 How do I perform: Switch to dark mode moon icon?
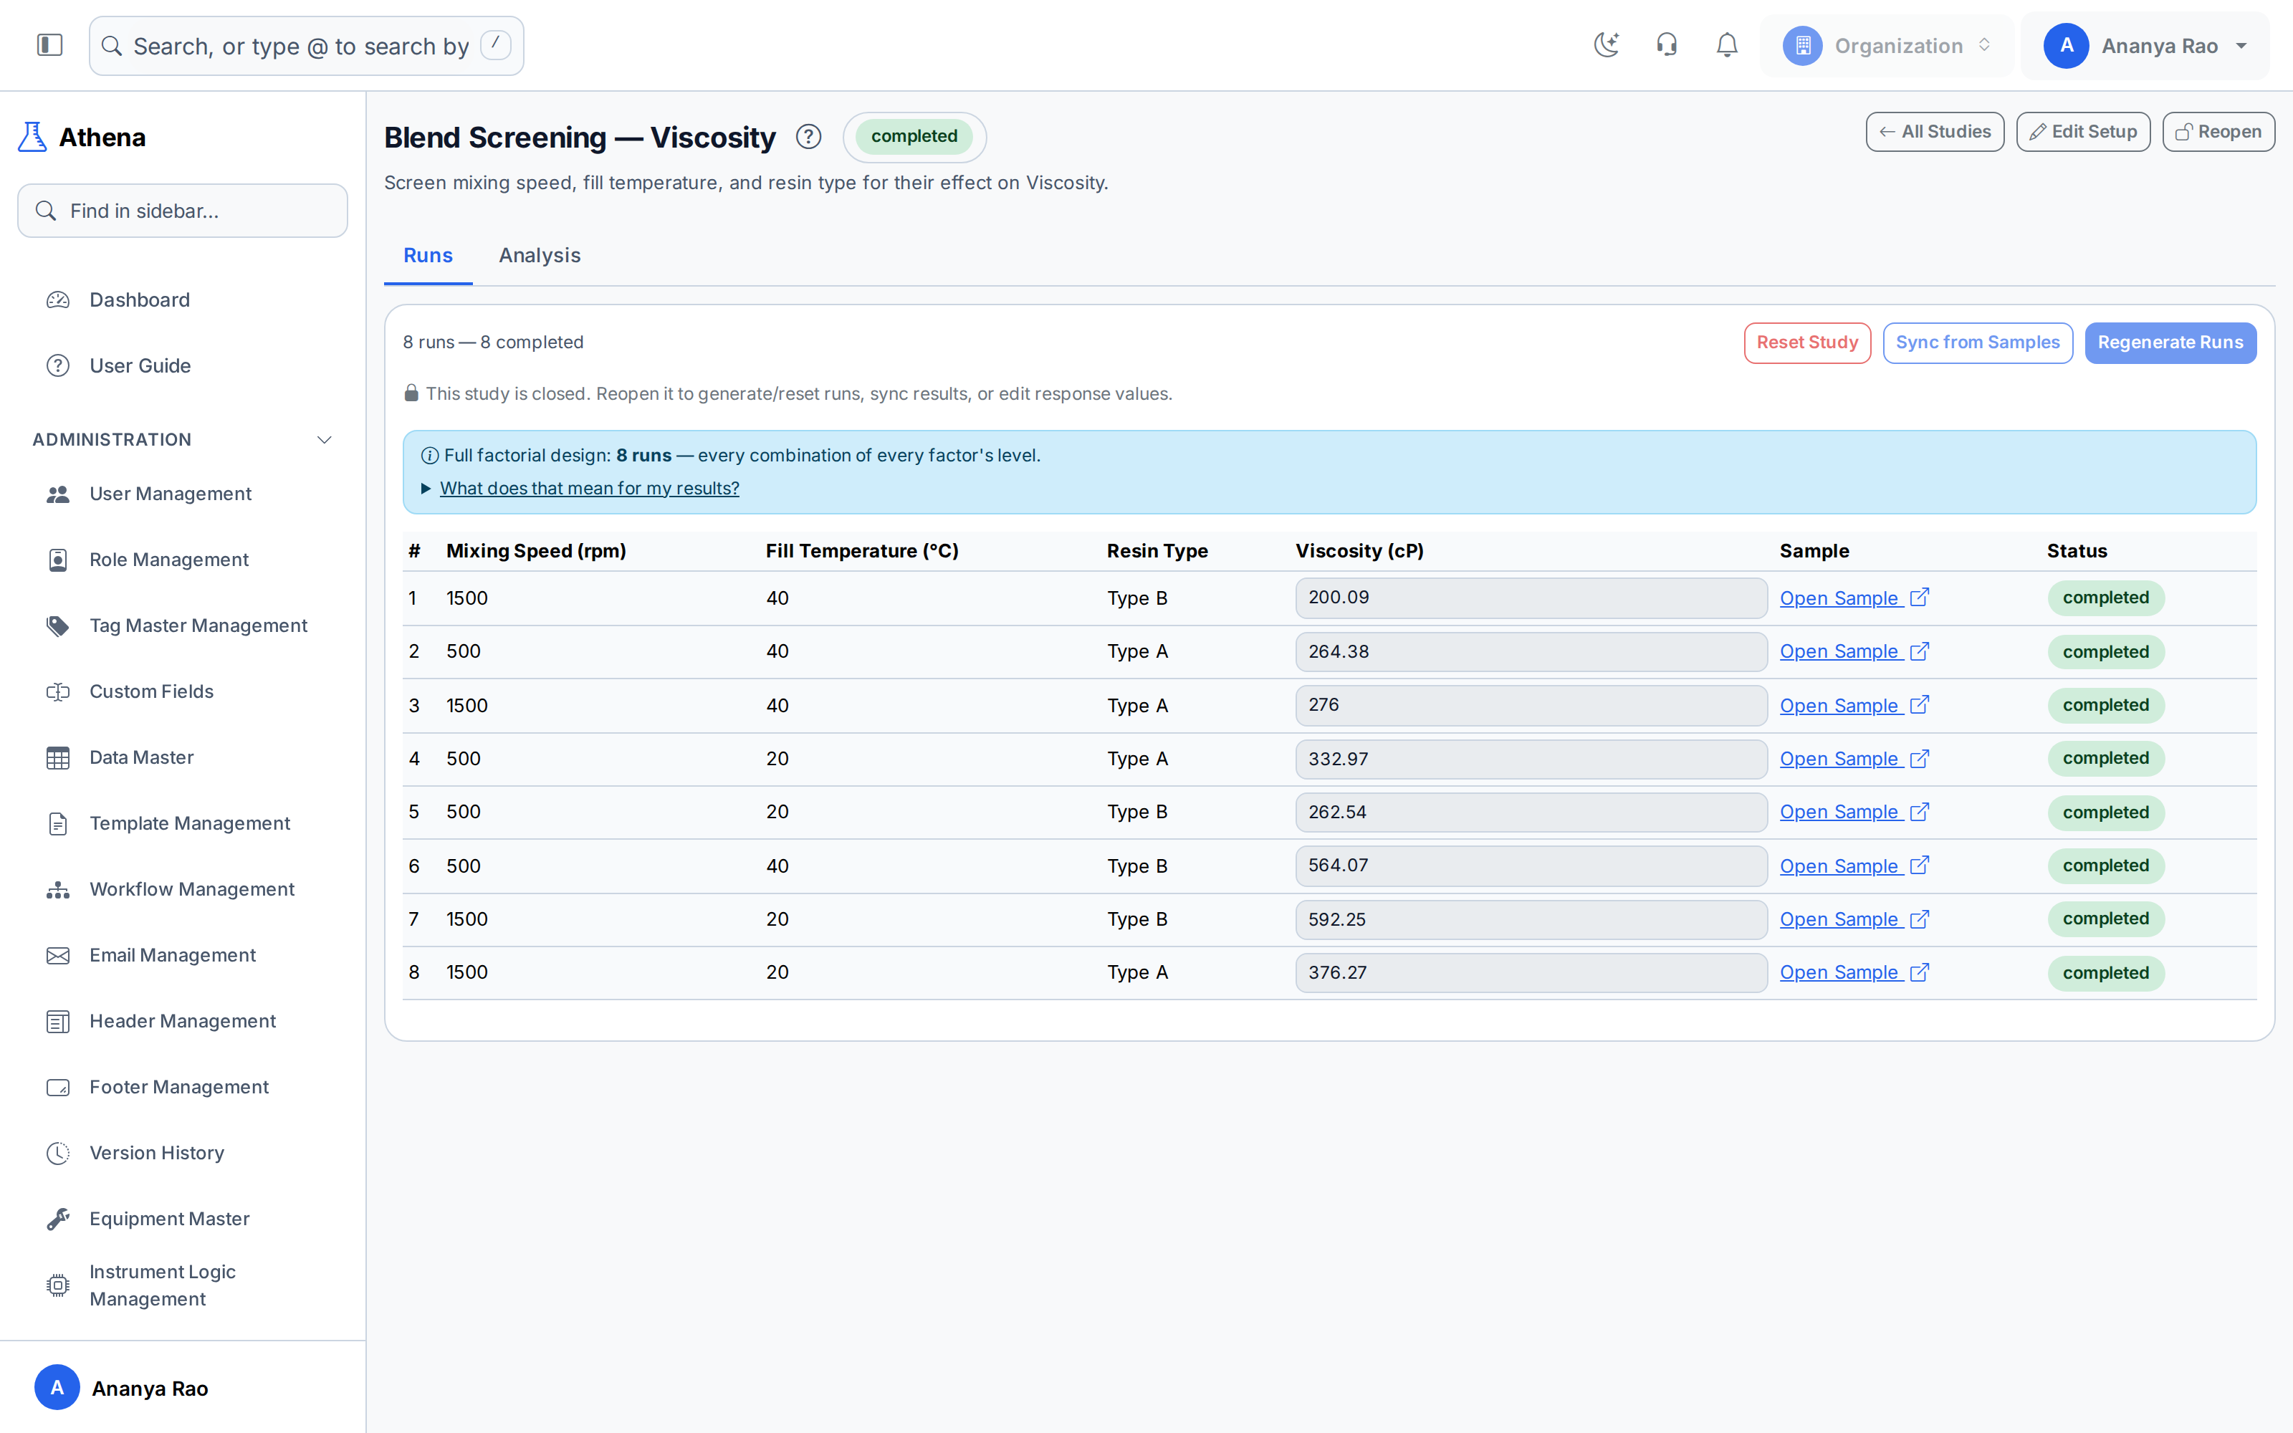1606,45
